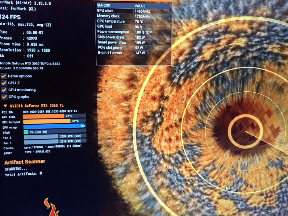Click the GPU load value 96 %
The image size is (288, 216).
(139, 27)
